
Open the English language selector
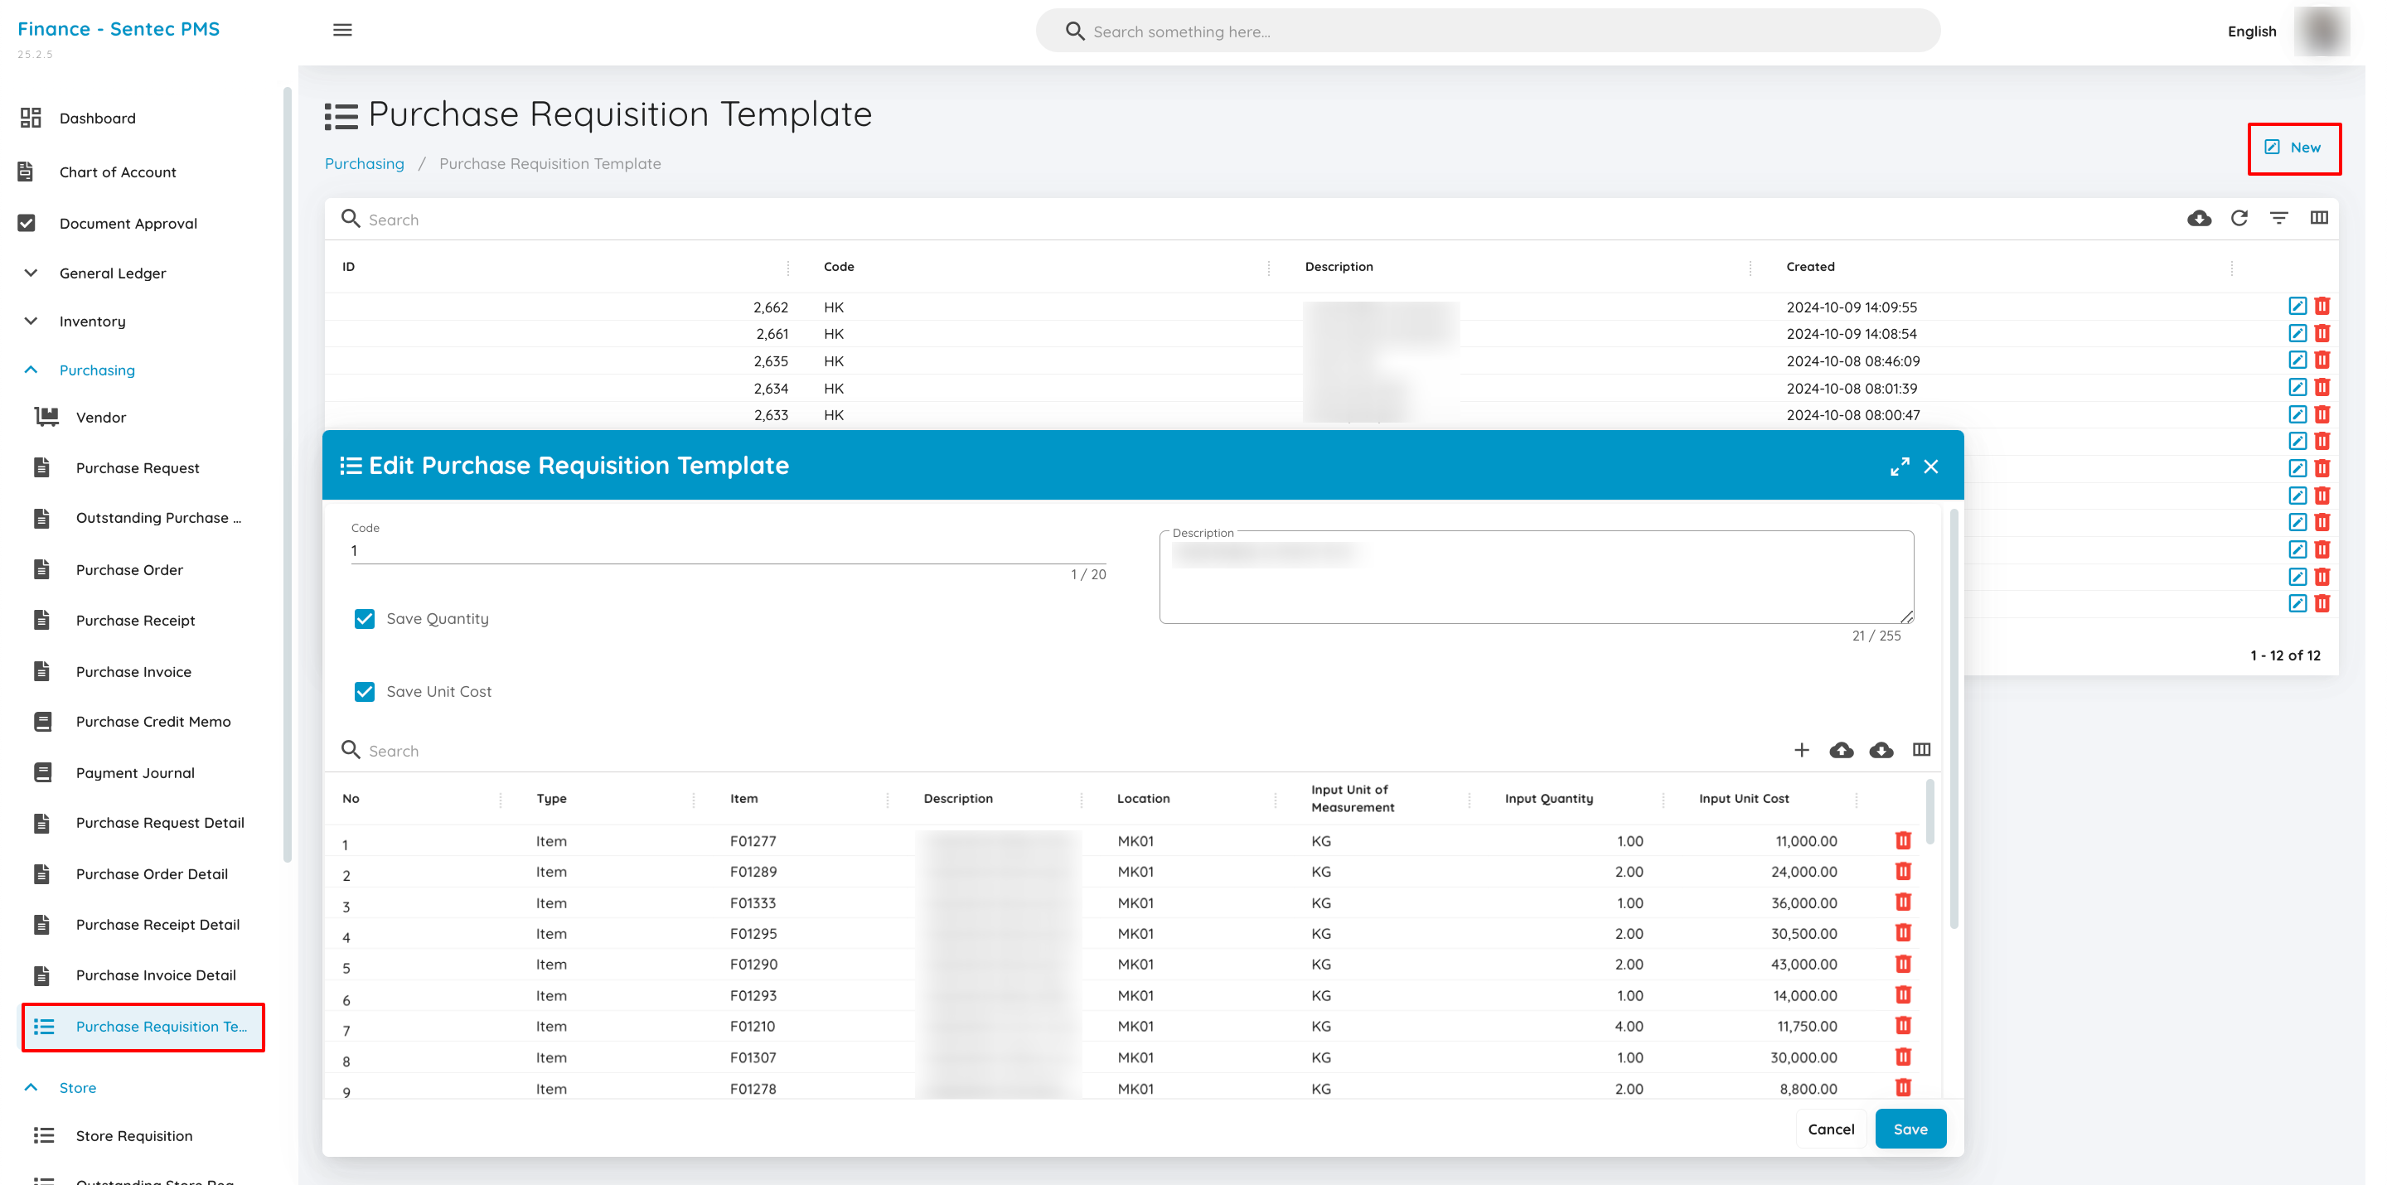pos(2252,31)
